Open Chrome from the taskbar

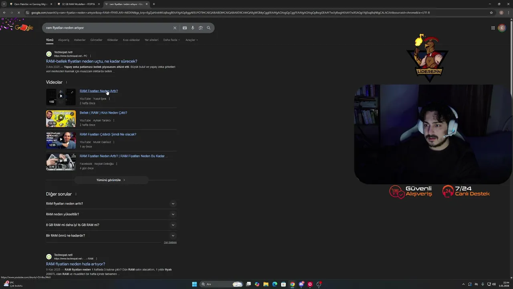click(x=292, y=284)
